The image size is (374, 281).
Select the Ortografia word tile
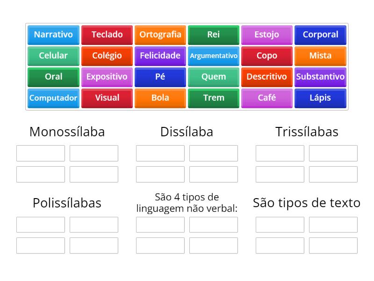pos(160,35)
